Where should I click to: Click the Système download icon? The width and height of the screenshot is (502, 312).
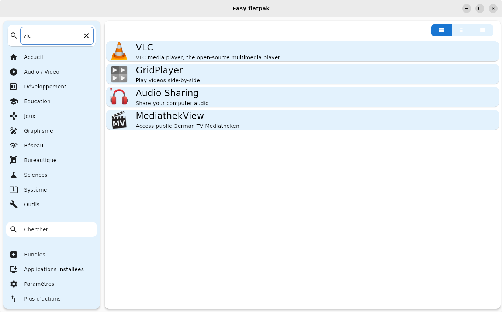tap(14, 190)
